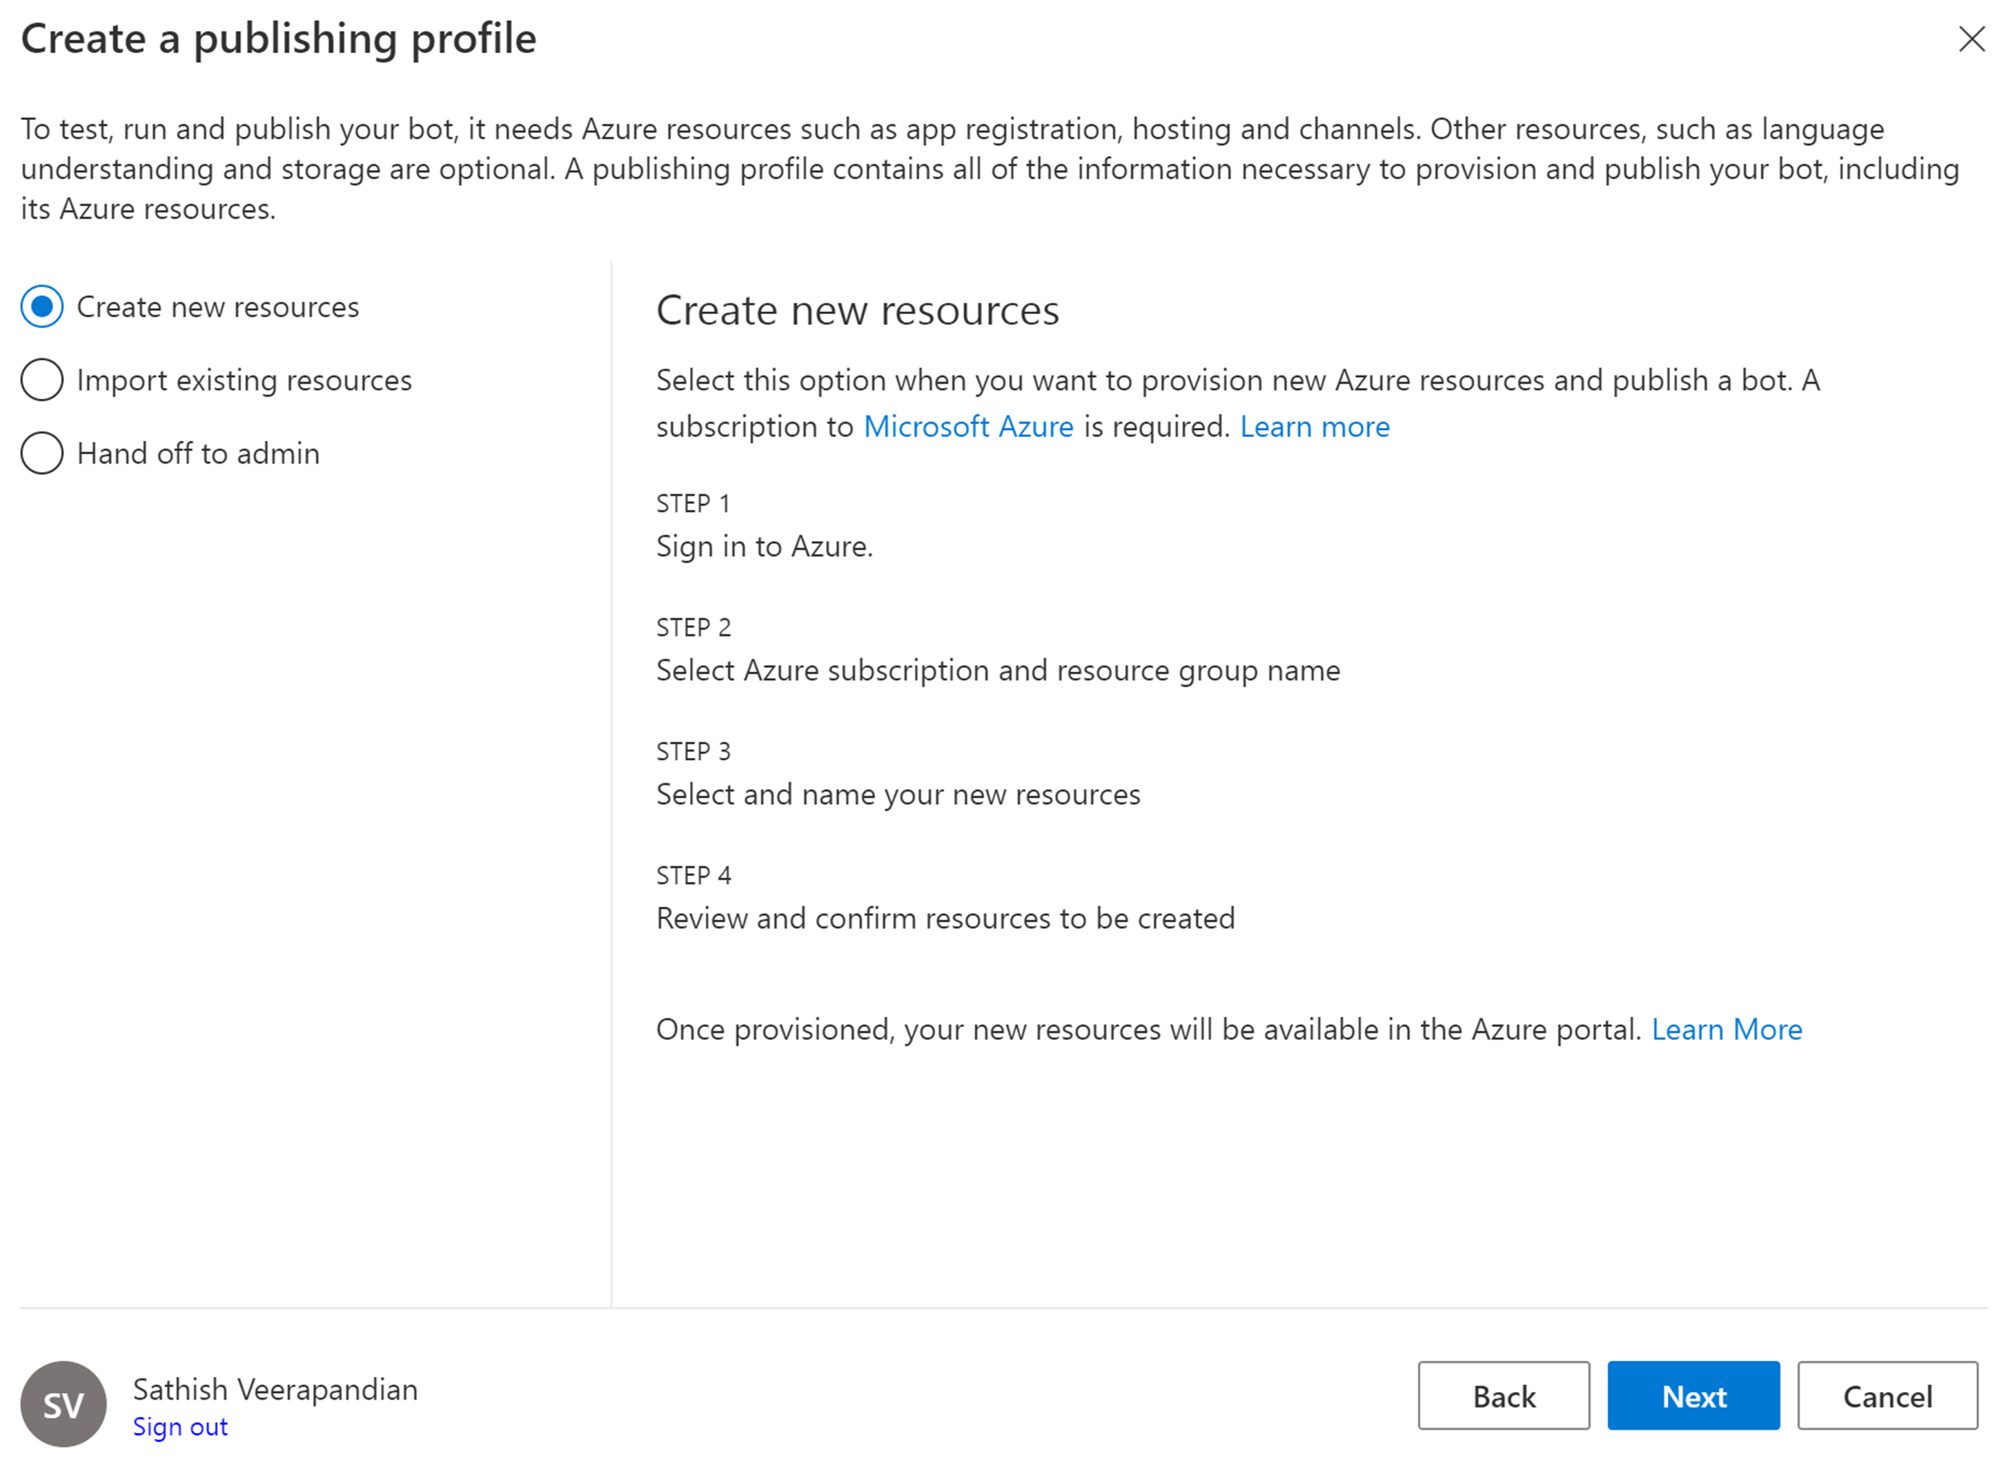Click Learn more link after 'is required'
The width and height of the screenshot is (1995, 1457).
(1313, 427)
